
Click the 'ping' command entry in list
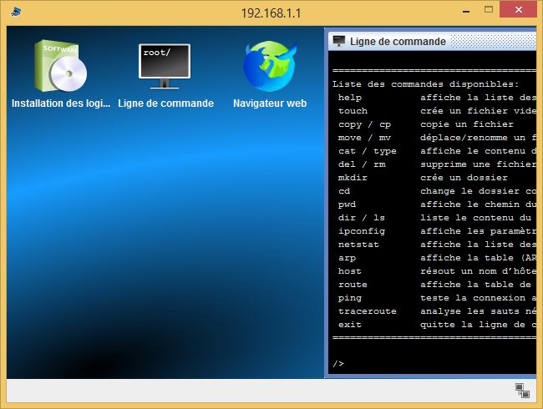[350, 297]
